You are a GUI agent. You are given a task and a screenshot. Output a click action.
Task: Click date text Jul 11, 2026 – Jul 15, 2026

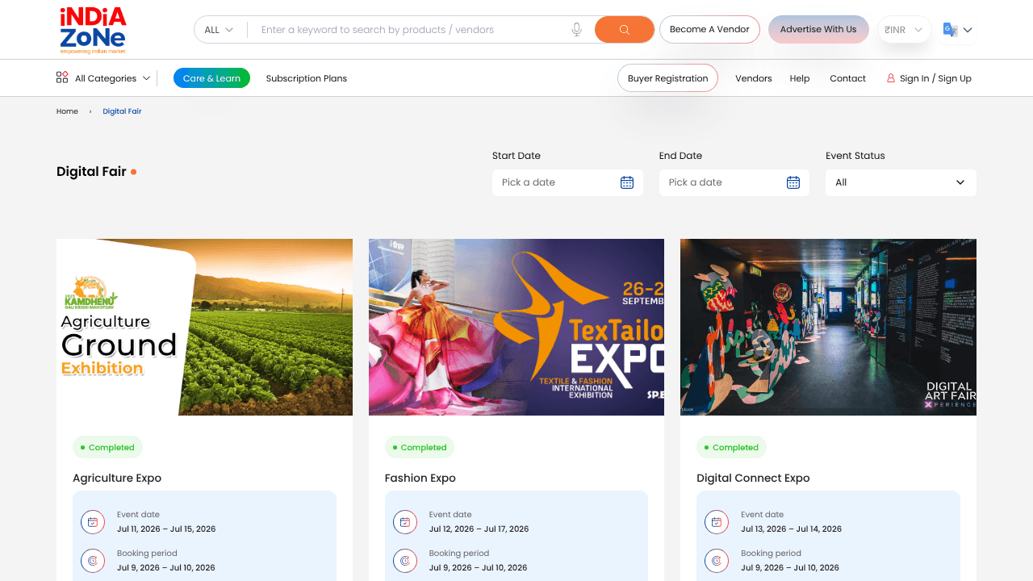click(166, 529)
